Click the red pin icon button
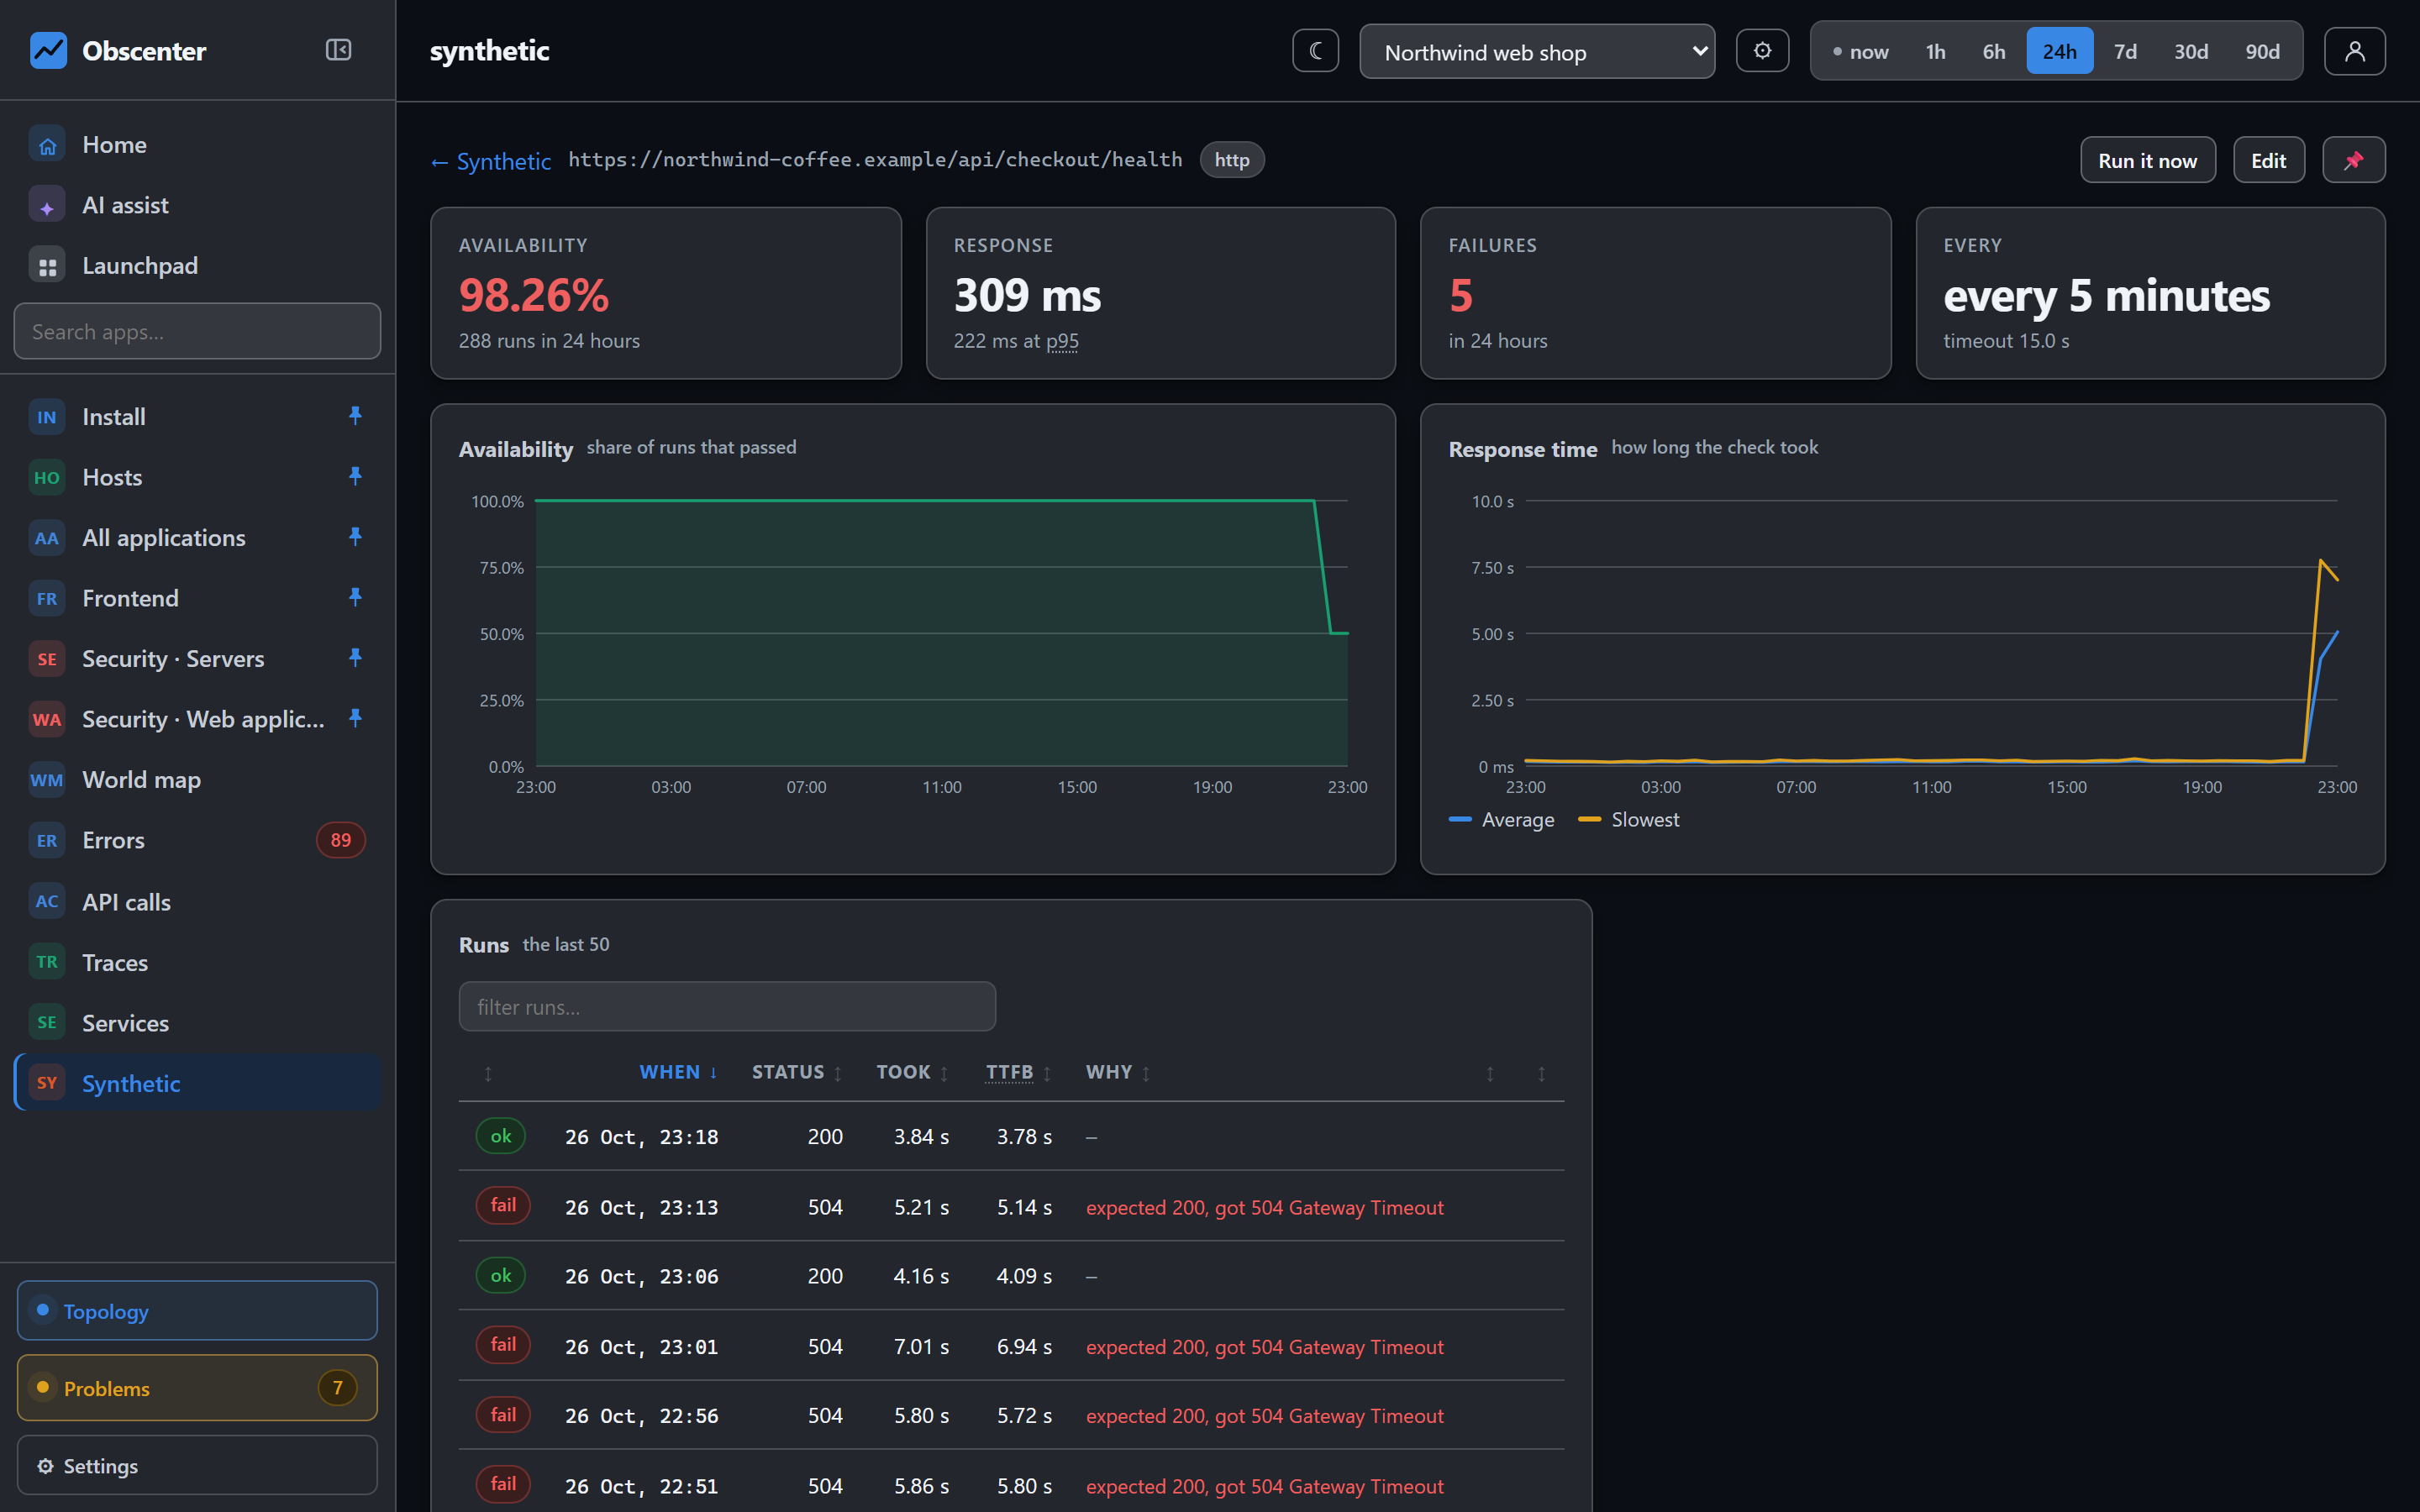 point(2353,160)
